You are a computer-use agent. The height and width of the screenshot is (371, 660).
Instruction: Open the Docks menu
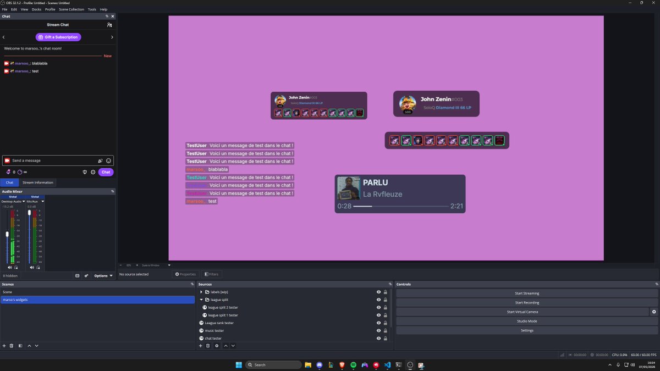click(x=36, y=9)
